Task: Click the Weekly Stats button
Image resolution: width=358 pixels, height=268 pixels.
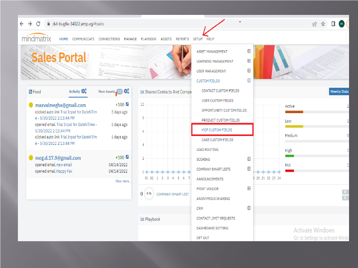Action: 339,91
